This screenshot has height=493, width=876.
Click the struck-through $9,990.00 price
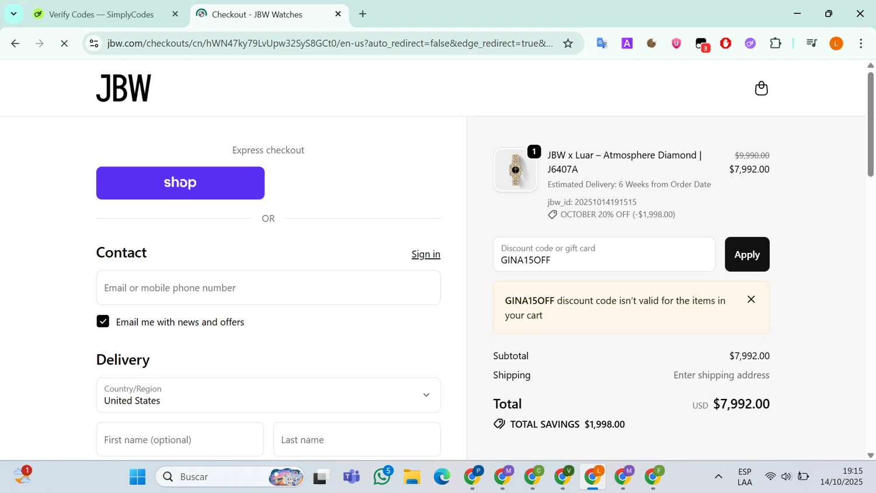[752, 155]
